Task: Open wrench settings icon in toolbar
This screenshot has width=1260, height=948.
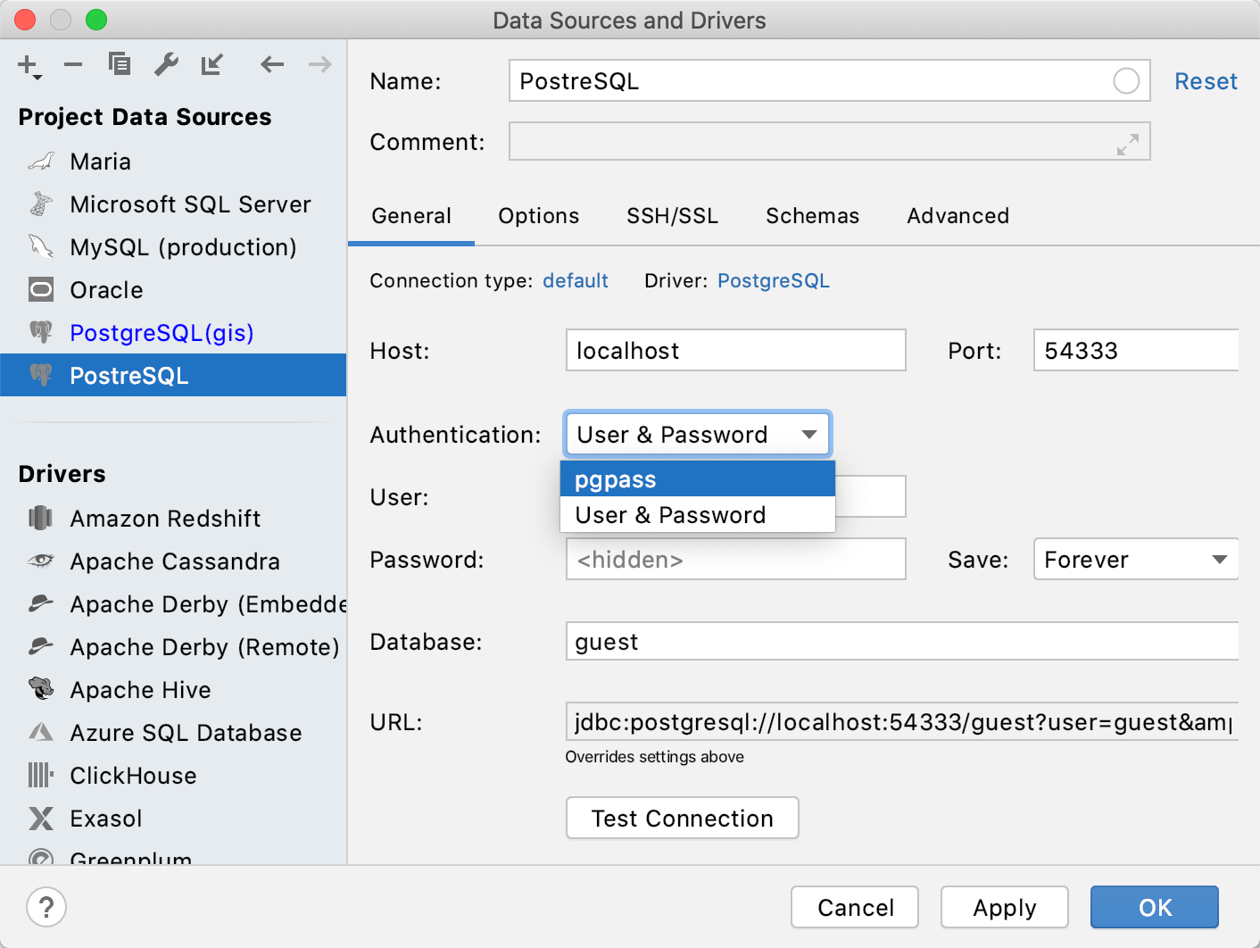Action: click(x=166, y=64)
